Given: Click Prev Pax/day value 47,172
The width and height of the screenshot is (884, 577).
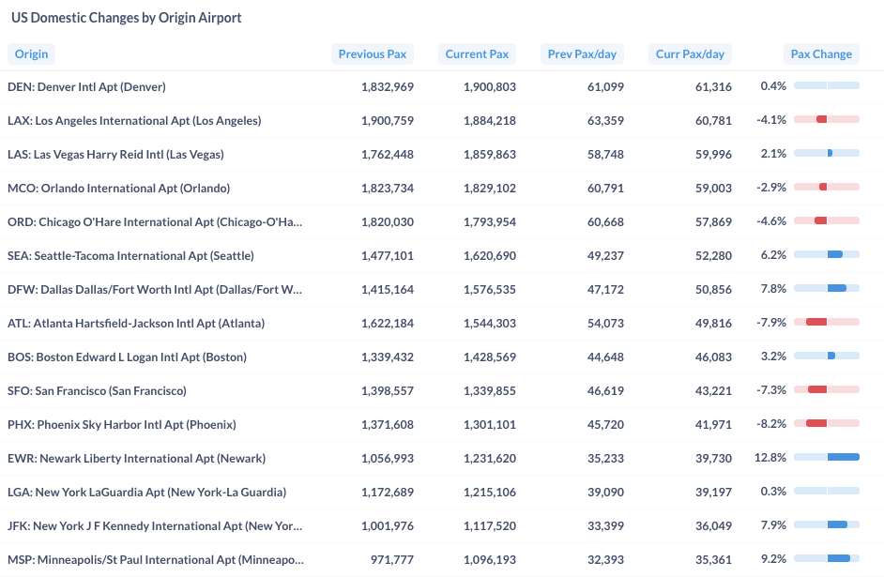Looking at the screenshot, I should coord(605,290).
